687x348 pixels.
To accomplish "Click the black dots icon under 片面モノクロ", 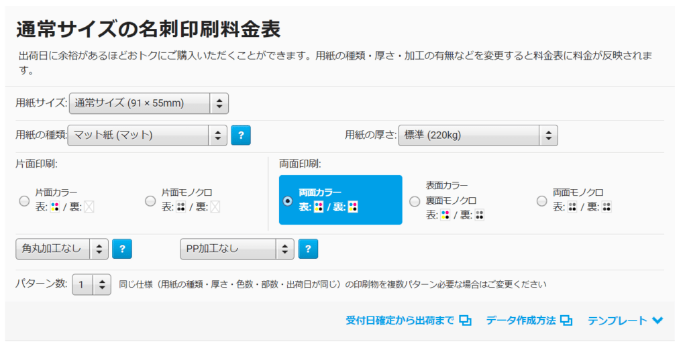I will click(x=181, y=207).
